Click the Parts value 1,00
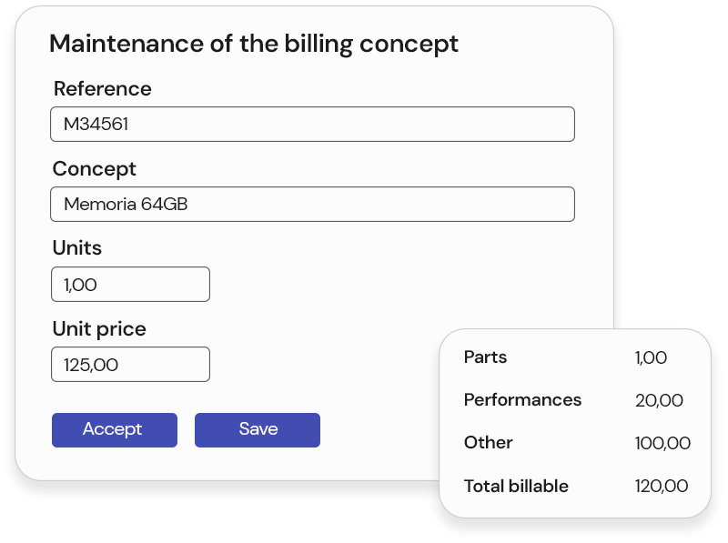Image resolution: width=728 pixels, height=543 pixels. pyautogui.click(x=651, y=358)
